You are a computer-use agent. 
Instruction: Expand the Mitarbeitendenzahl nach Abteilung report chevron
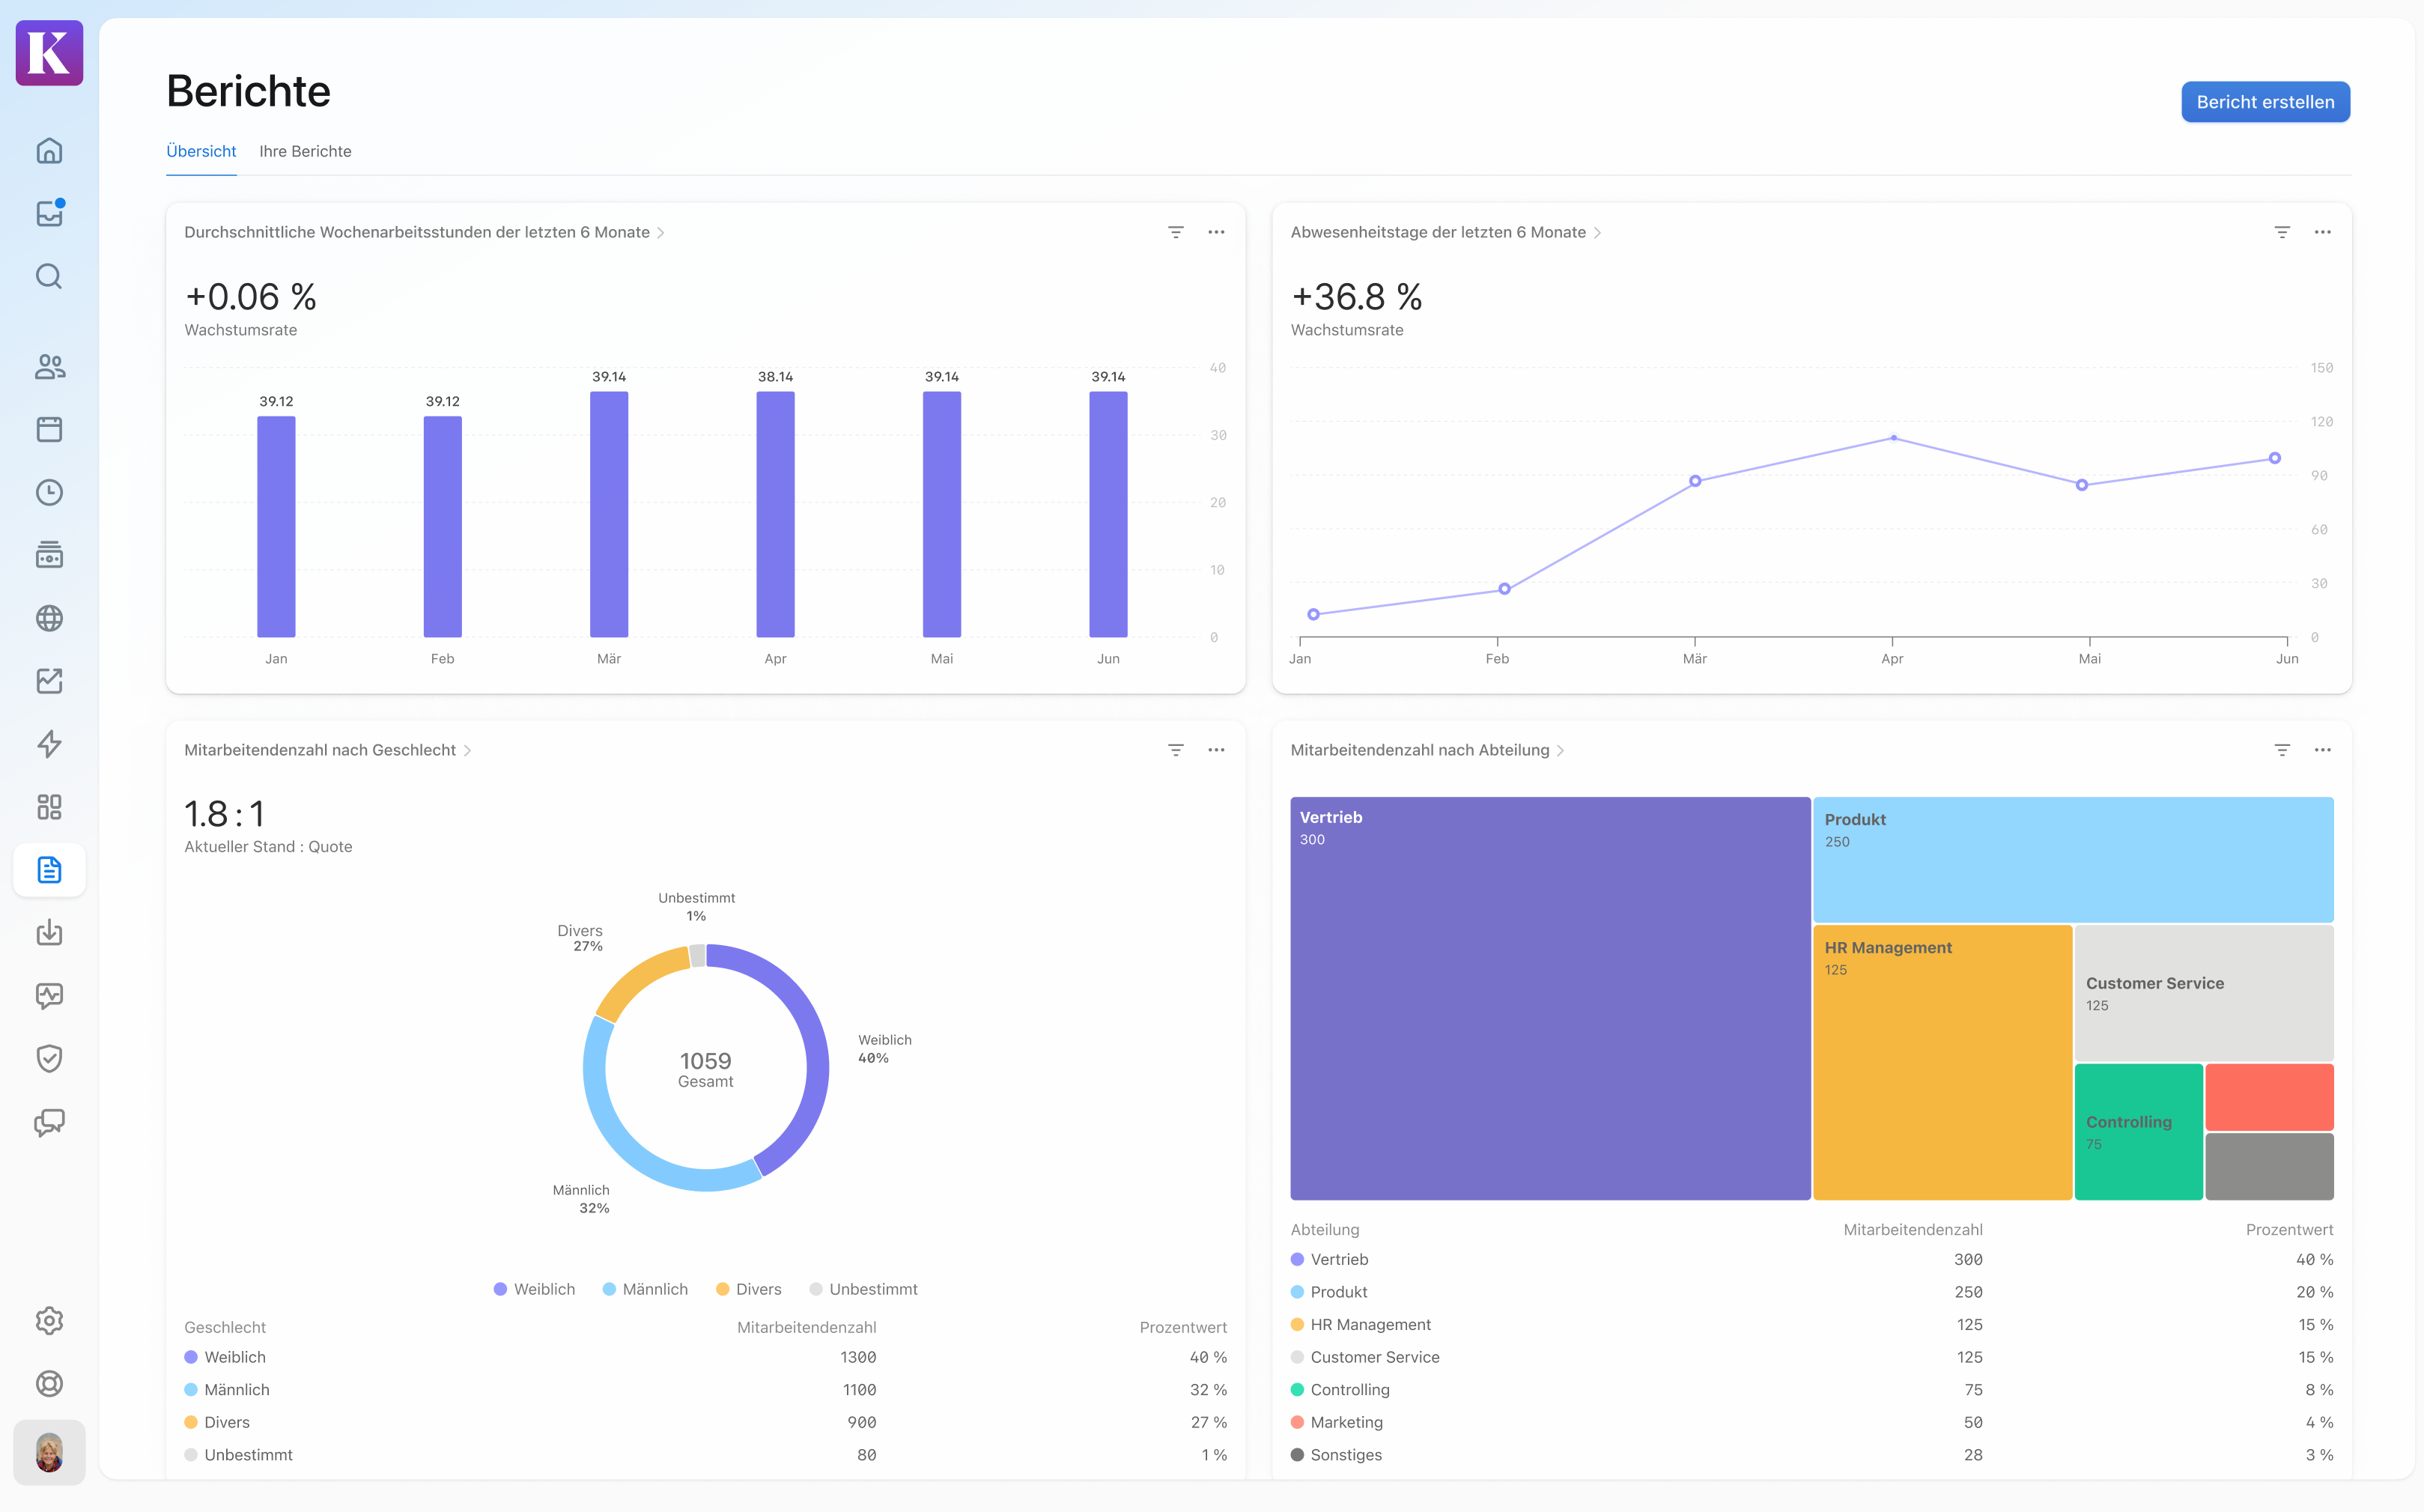click(x=1560, y=751)
